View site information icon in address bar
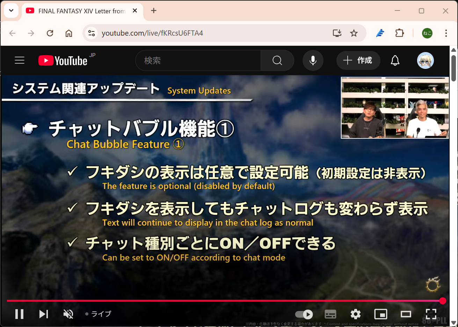 coord(92,33)
